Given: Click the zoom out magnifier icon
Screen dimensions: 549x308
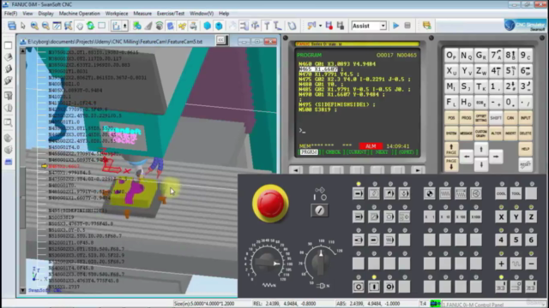Looking at the screenshot, I should coord(45,26).
